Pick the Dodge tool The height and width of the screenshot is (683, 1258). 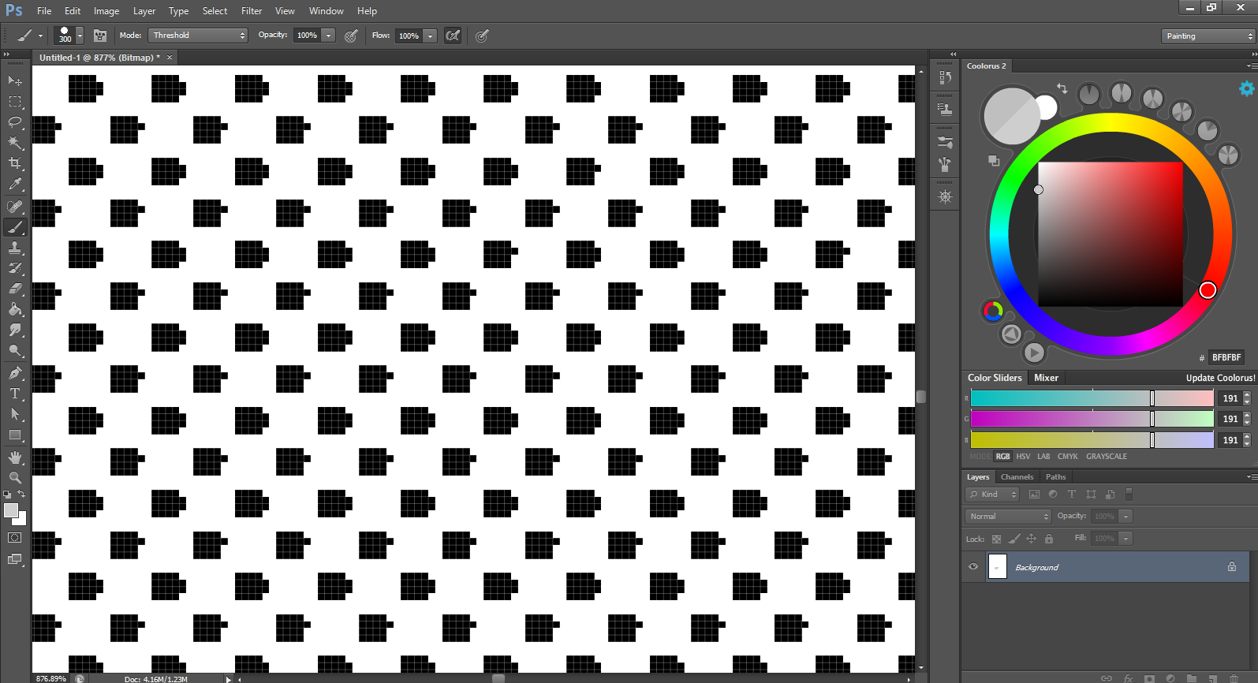[15, 350]
